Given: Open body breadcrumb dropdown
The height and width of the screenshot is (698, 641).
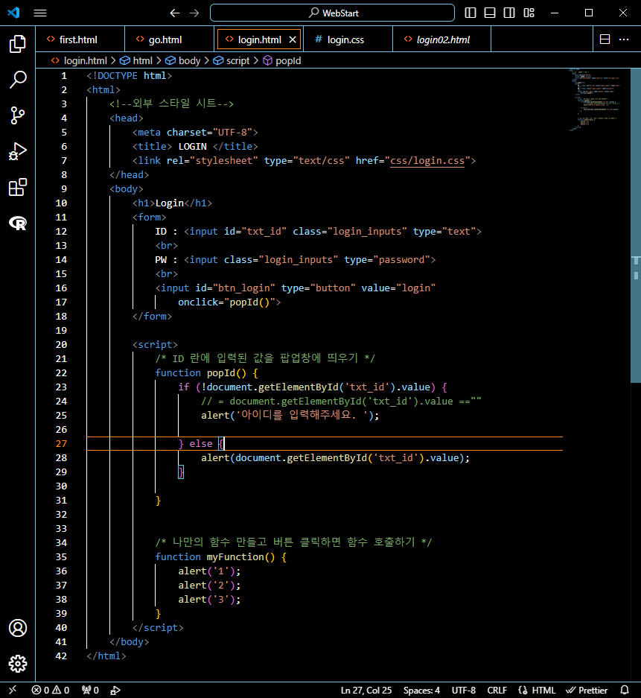Looking at the screenshot, I should (183, 60).
